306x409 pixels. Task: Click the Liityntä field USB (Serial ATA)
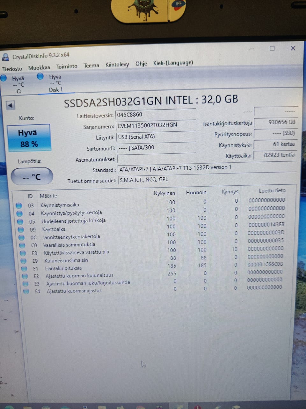tap(156, 137)
